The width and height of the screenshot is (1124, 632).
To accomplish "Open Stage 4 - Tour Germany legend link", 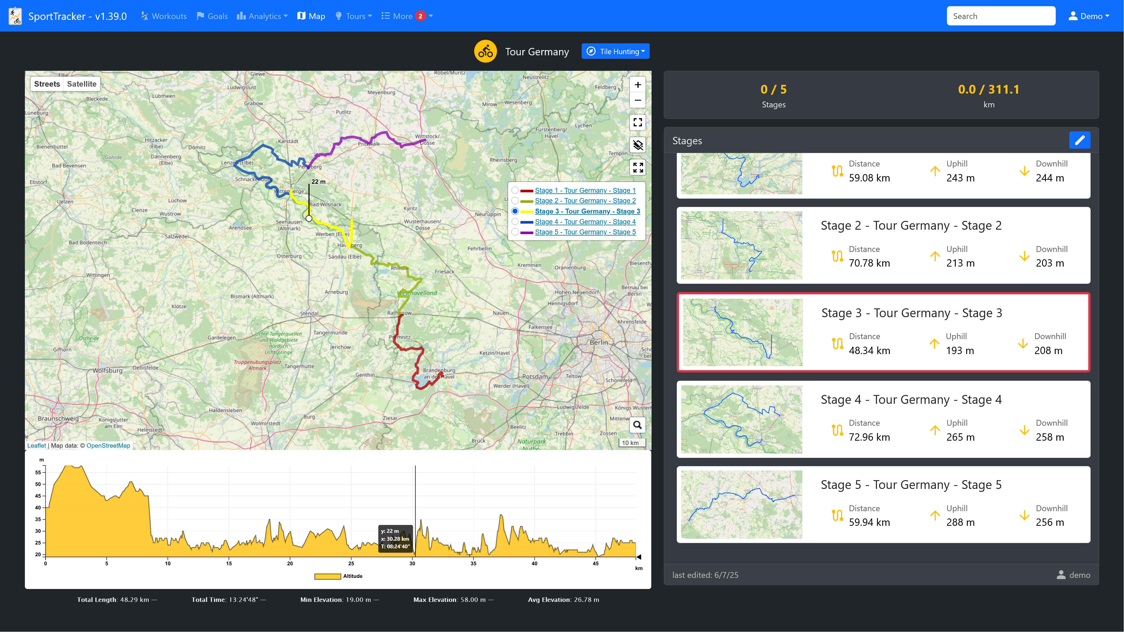I will coord(585,221).
